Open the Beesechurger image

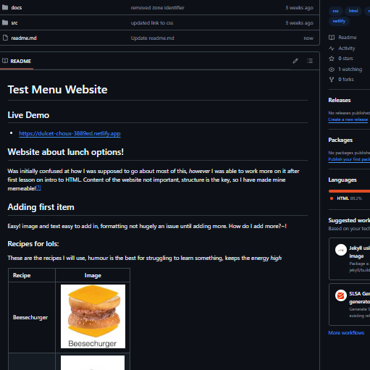click(x=93, y=316)
